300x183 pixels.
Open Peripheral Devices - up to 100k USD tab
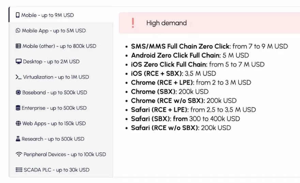coord(65,154)
